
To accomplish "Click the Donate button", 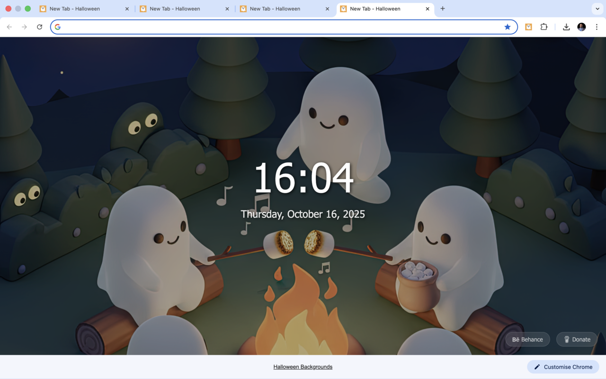I will coord(577,339).
